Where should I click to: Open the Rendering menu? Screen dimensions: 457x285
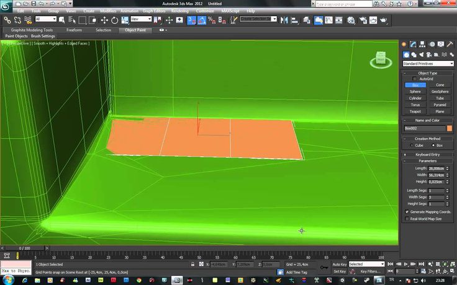pyautogui.click(x=179, y=11)
